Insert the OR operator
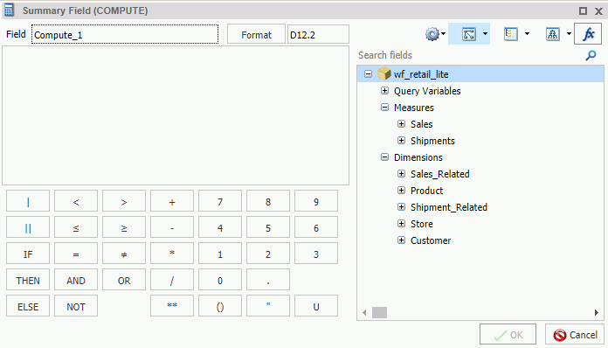This screenshot has height=348, width=608. point(124,280)
